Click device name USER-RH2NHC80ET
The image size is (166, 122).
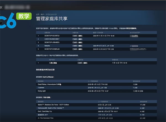tap(52, 39)
